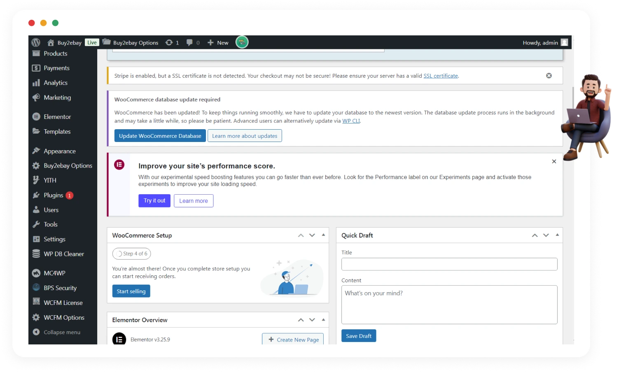Click Learn more about updates
Viewport: 642px width, 372px height.
click(x=245, y=136)
